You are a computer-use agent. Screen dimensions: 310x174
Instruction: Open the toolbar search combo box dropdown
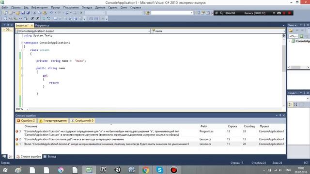pos(192,13)
